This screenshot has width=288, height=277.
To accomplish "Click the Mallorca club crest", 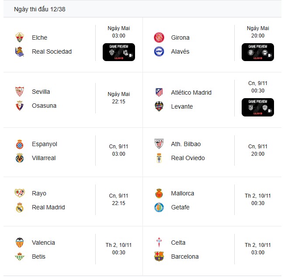I will click(159, 193).
